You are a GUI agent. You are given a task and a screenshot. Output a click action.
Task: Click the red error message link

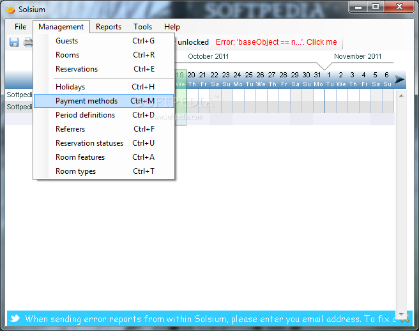point(277,42)
